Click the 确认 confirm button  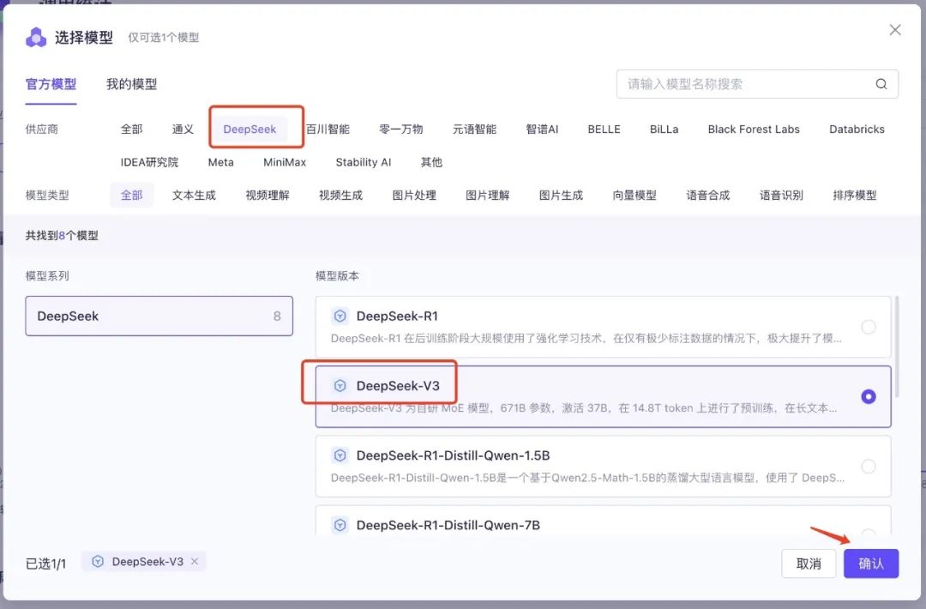coord(871,564)
